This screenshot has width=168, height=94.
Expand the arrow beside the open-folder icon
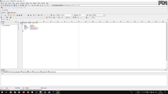tap(12, 15)
